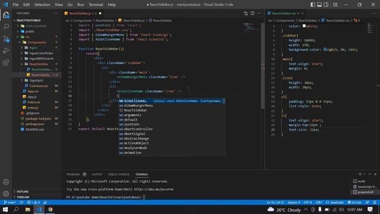
Task: Open the Accounts menu icon
Action: click(x=6, y=182)
